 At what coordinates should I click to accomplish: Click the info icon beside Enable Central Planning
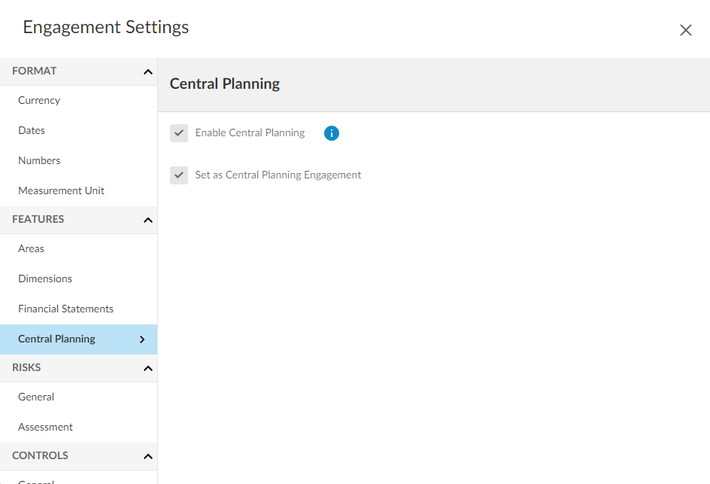click(x=332, y=133)
